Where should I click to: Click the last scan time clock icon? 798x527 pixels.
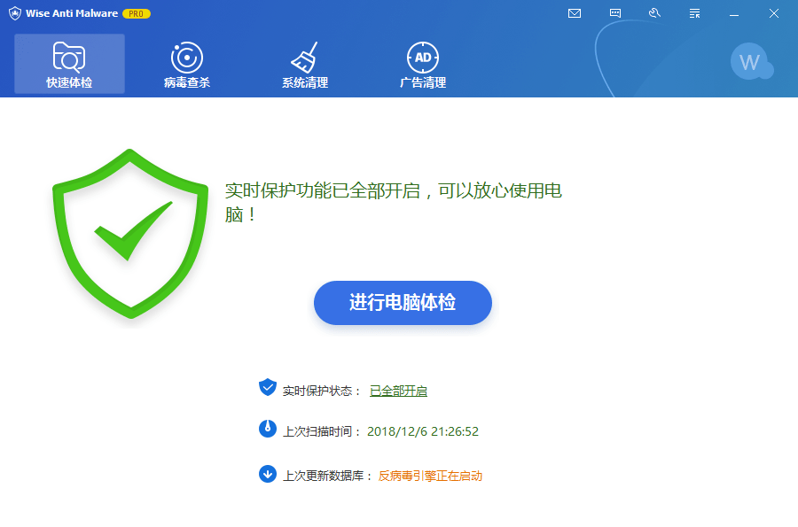point(268,430)
